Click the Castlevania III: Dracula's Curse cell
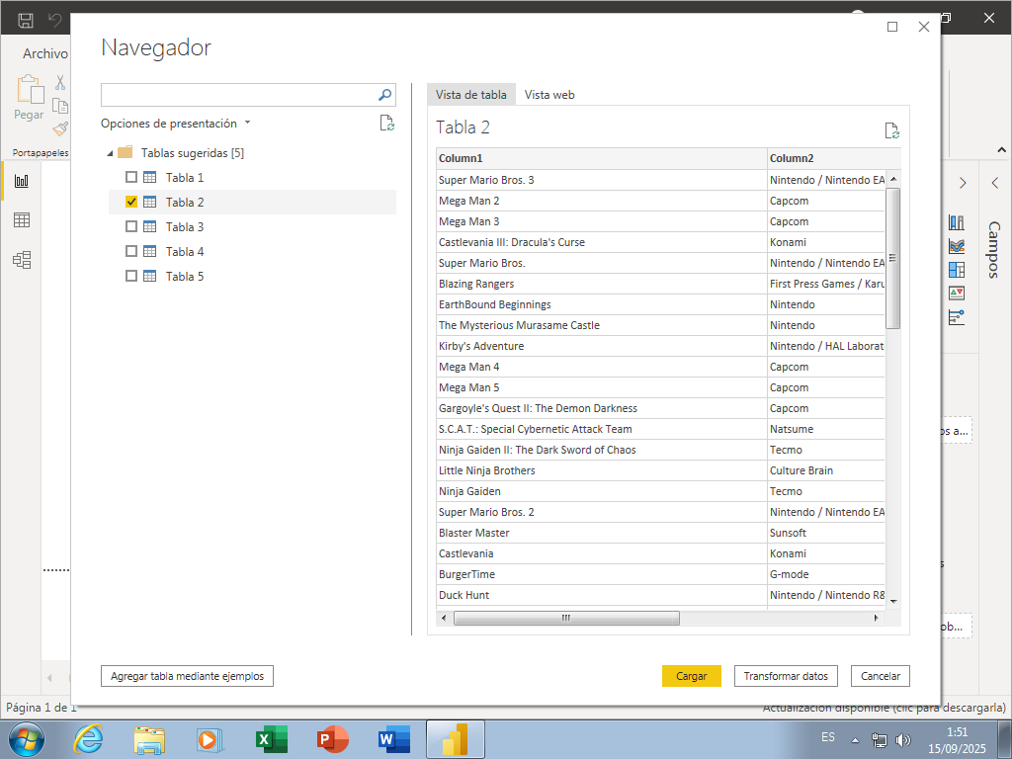Screen dimensions: 1012x759 (x=602, y=242)
